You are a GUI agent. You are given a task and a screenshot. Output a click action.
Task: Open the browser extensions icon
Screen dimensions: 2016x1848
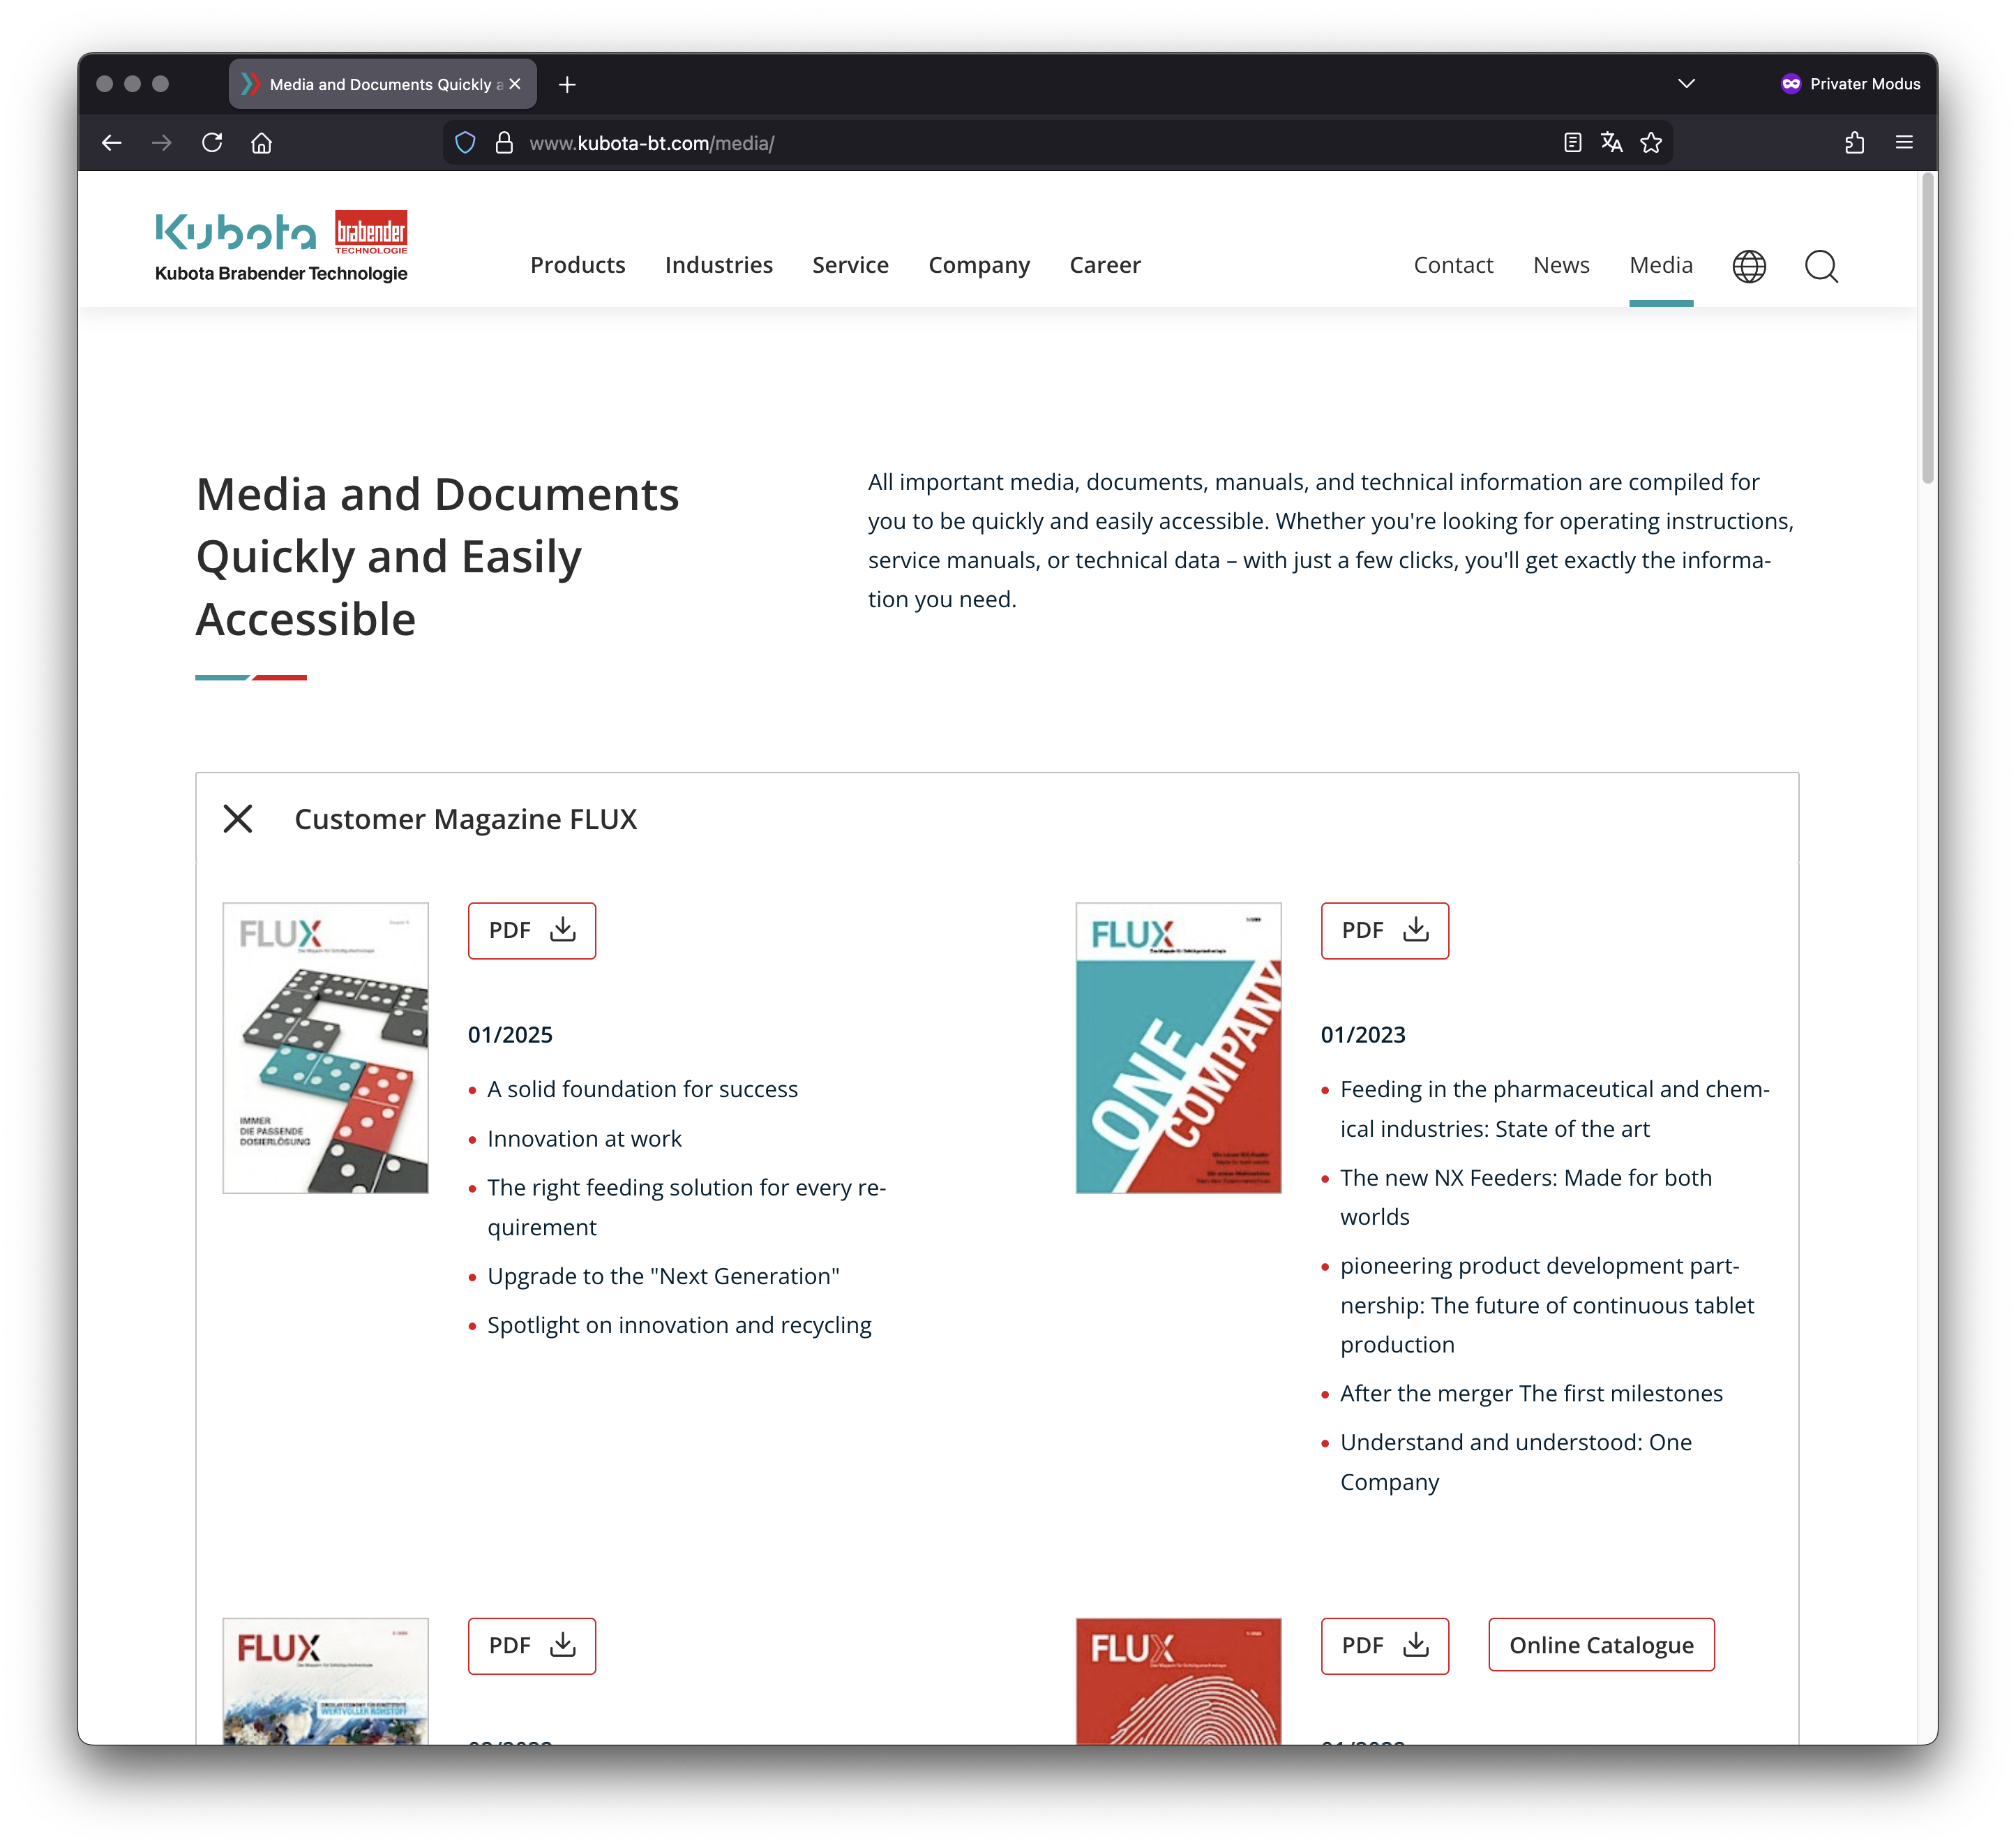[x=1854, y=143]
